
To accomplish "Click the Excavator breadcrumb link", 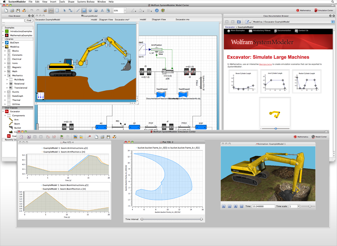I will pos(230,27).
